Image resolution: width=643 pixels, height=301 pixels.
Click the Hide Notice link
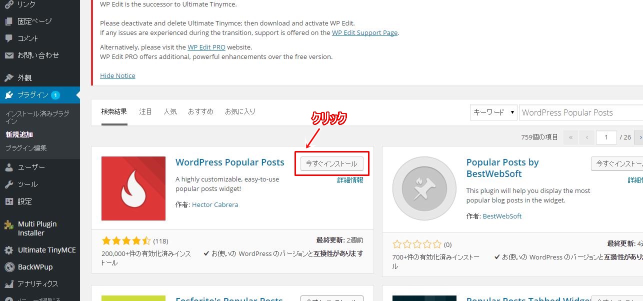click(117, 75)
